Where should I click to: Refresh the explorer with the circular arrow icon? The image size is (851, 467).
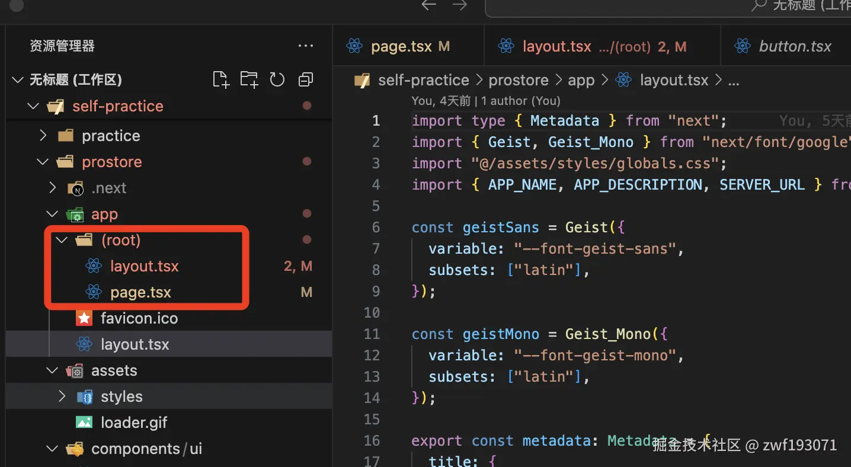(x=277, y=79)
